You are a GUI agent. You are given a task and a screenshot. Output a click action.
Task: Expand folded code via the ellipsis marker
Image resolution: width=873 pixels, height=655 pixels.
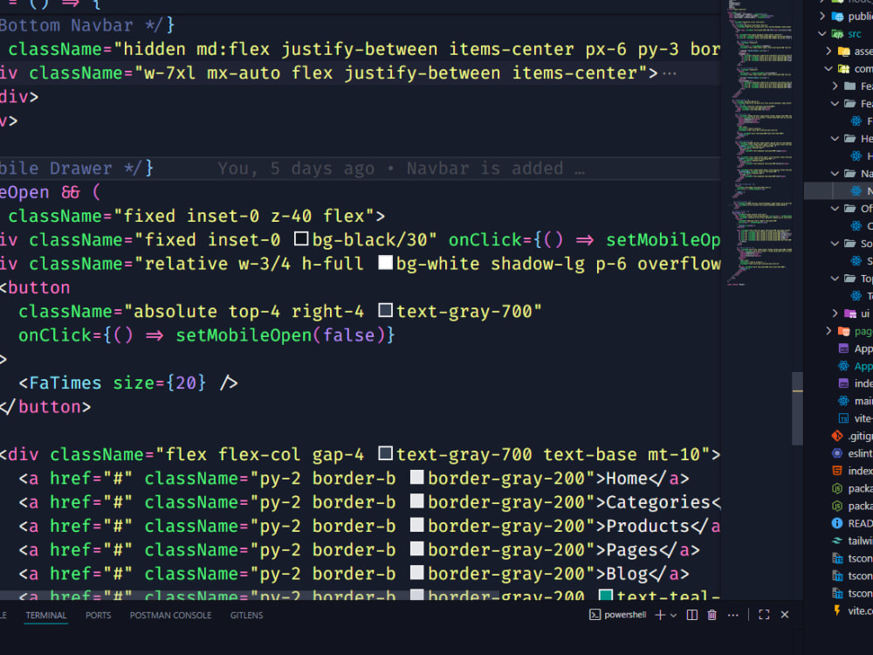670,73
